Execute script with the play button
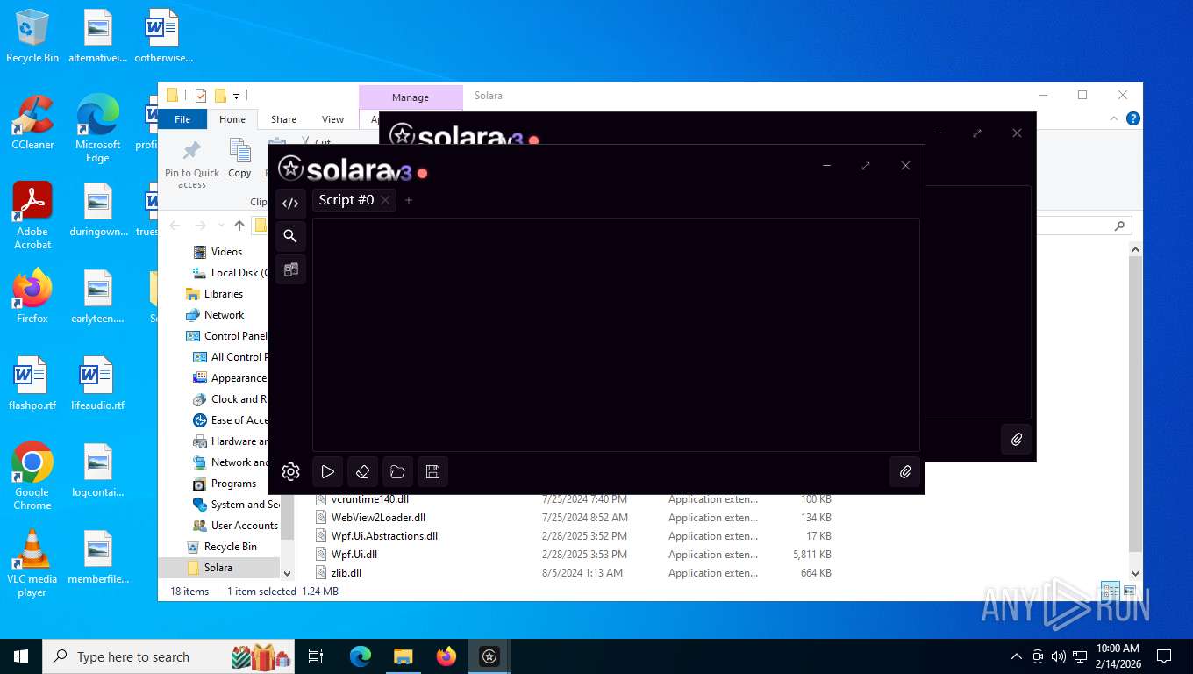Screen dimensions: 1193x674 [327, 471]
